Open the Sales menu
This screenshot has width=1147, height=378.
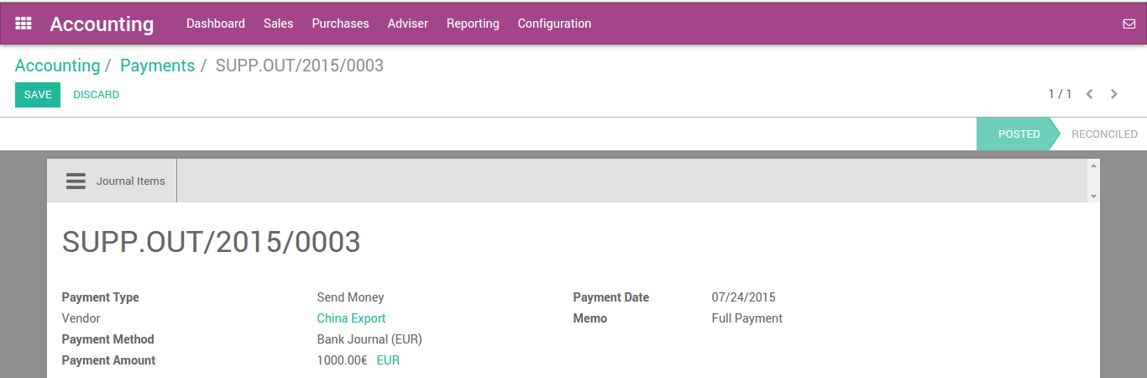(x=279, y=24)
